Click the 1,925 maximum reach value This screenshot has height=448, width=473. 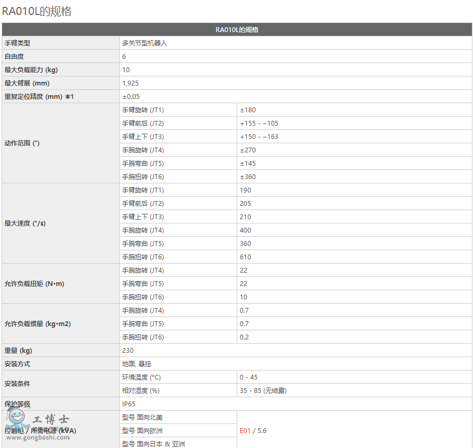click(130, 83)
